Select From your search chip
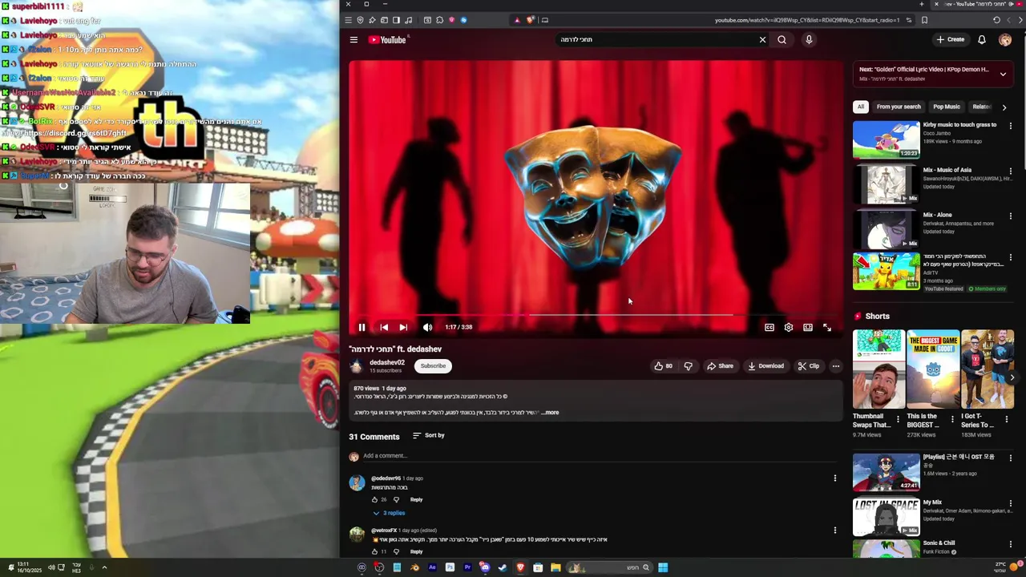 click(899, 107)
